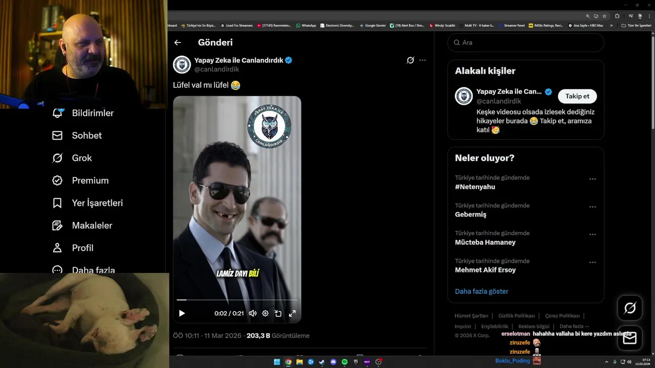Open more options for Mücteba Hamaney trend
The height and width of the screenshot is (368, 655).
pyautogui.click(x=593, y=235)
